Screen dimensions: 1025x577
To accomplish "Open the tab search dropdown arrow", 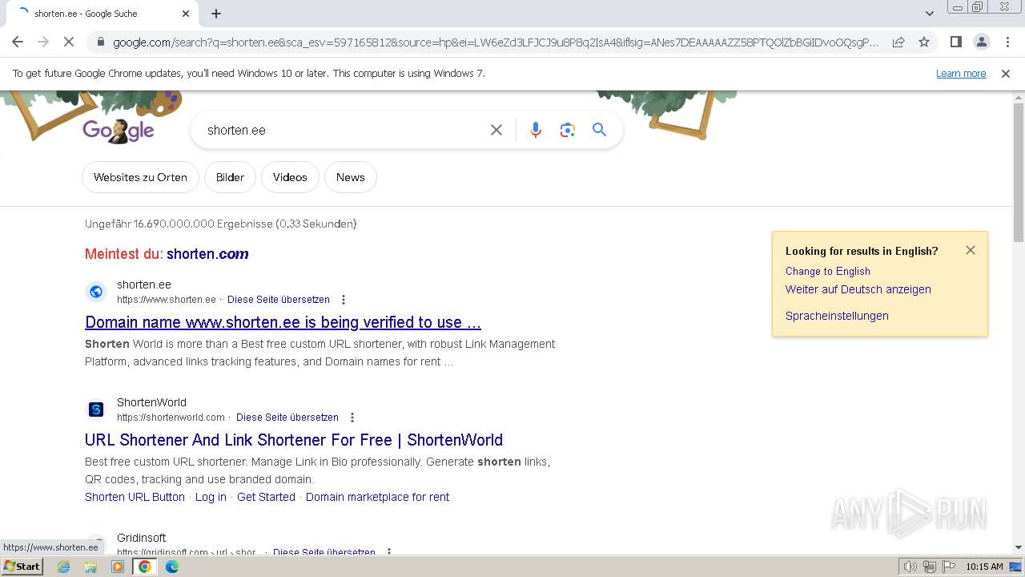I will pos(929,14).
